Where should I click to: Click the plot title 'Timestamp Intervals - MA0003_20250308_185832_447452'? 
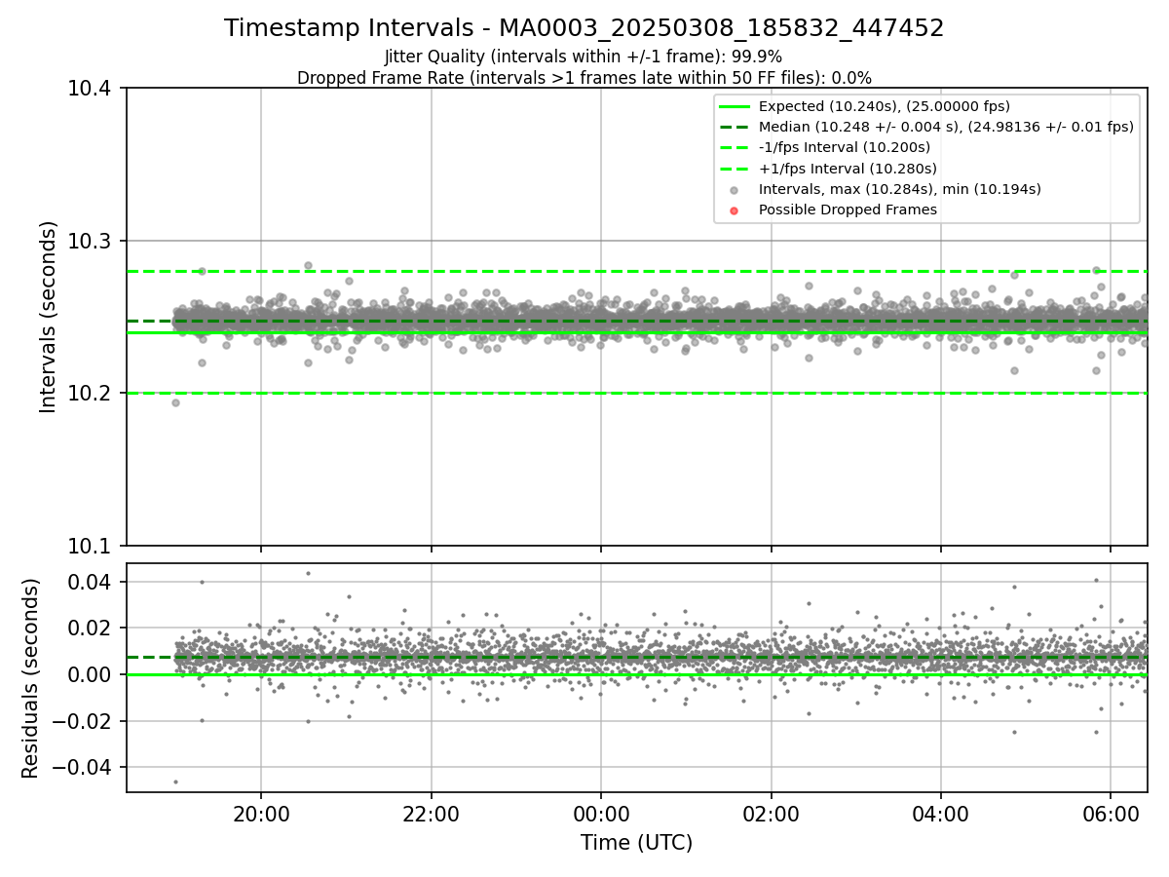tap(584, 28)
